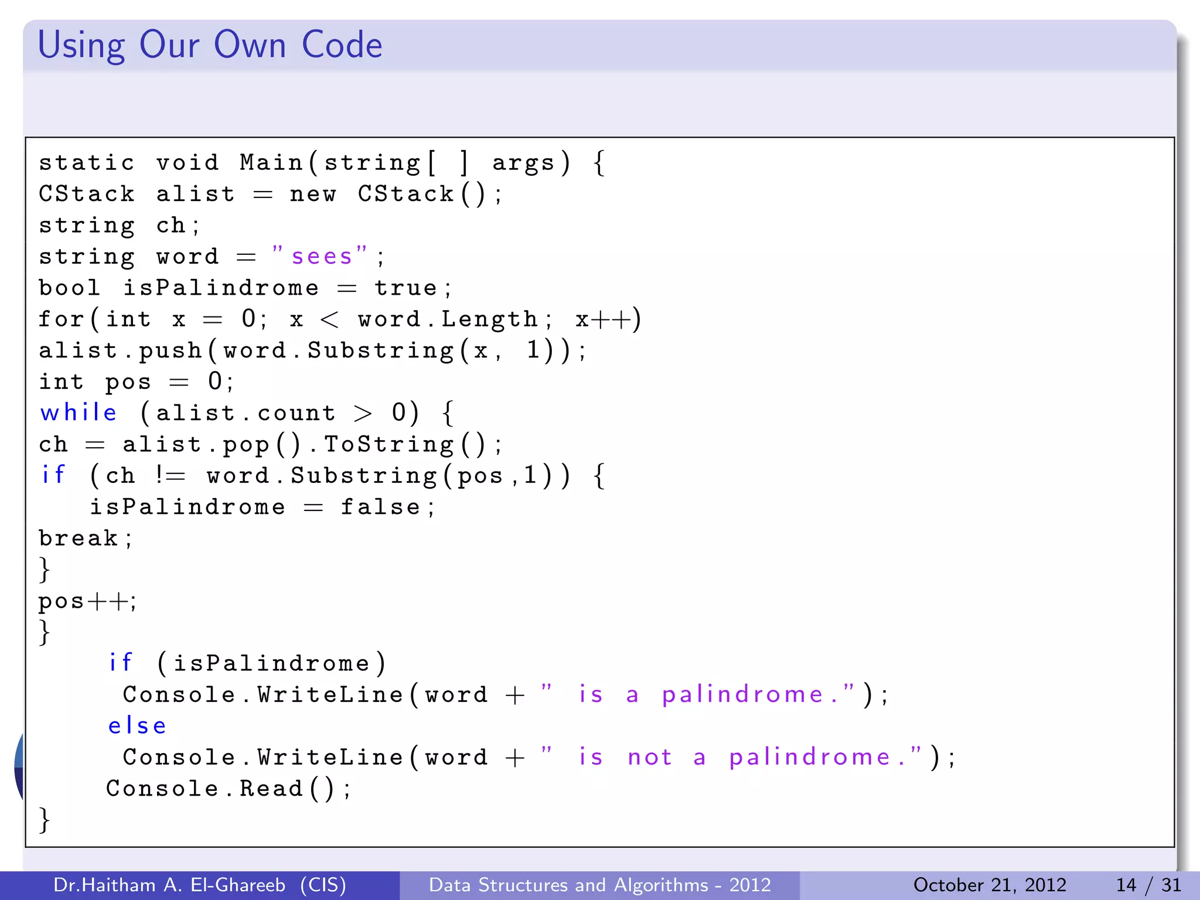Click the line 'isPalindrome = false;'
This screenshot has height=900, width=1200.
coord(262,507)
